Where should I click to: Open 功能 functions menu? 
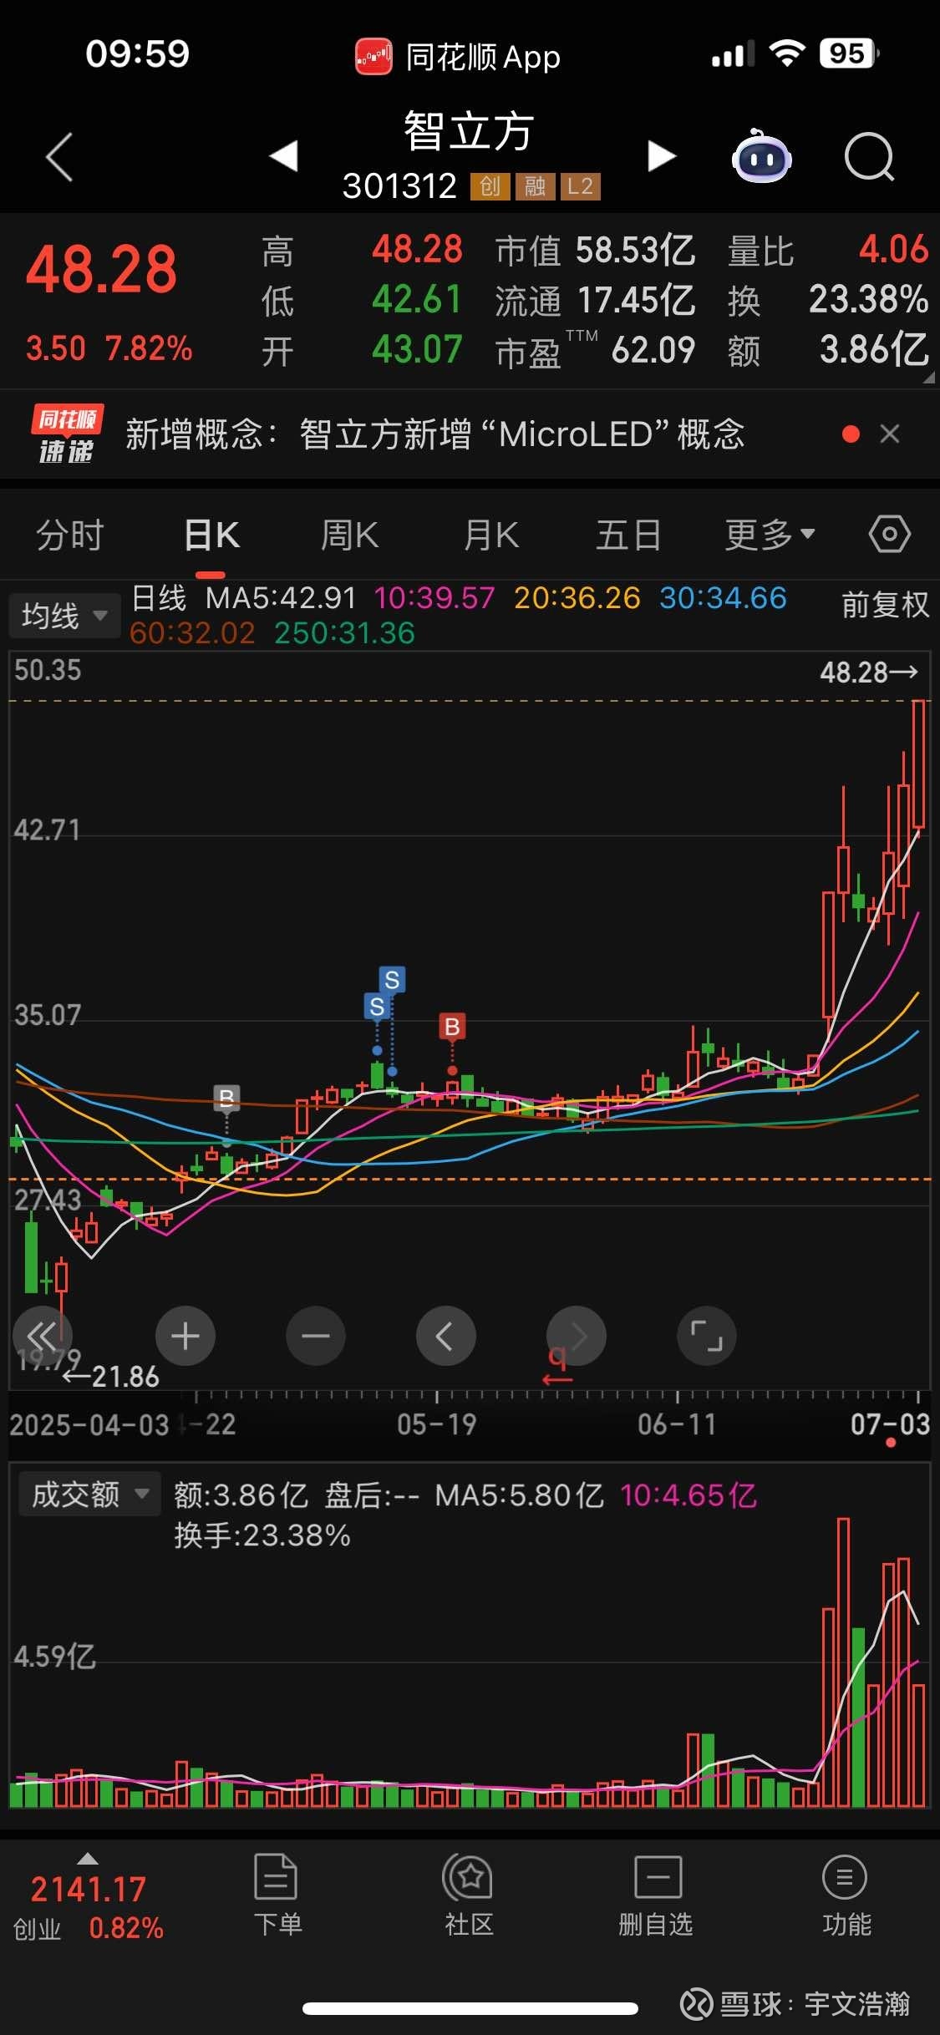point(846,1895)
